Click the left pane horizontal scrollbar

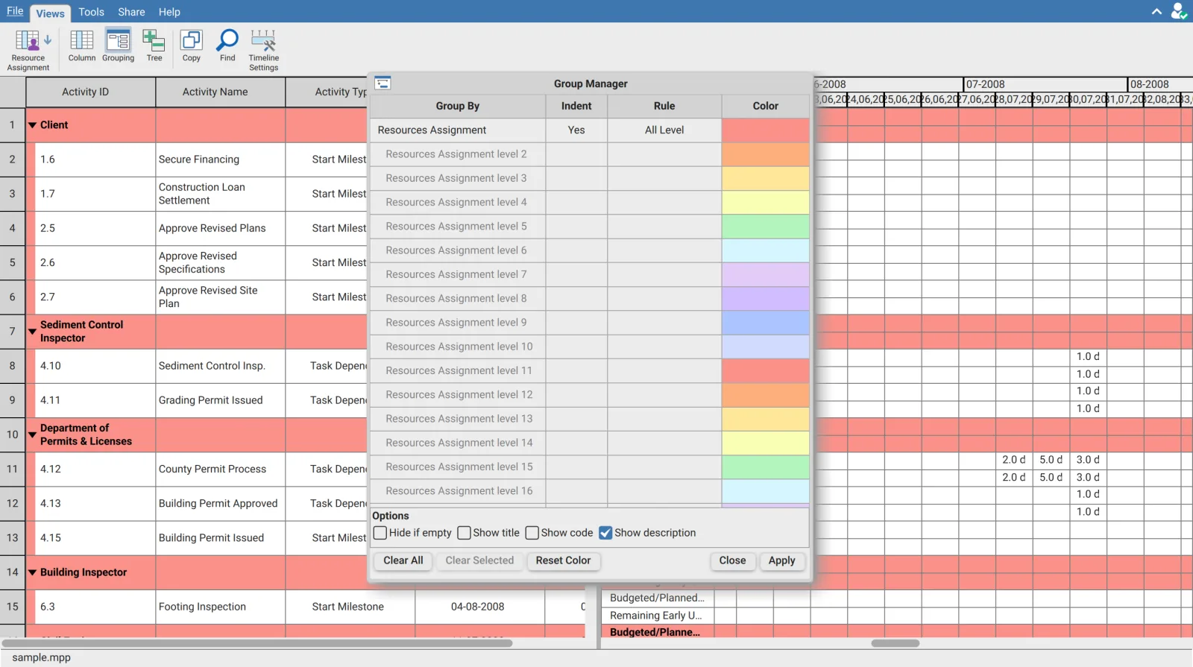point(257,643)
